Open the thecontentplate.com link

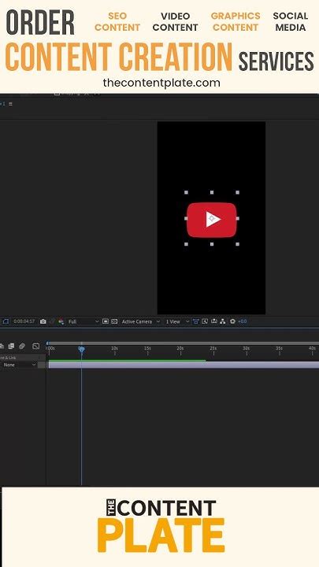161,83
